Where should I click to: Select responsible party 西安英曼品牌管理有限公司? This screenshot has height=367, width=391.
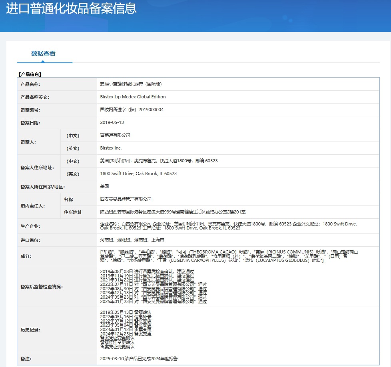(126, 199)
